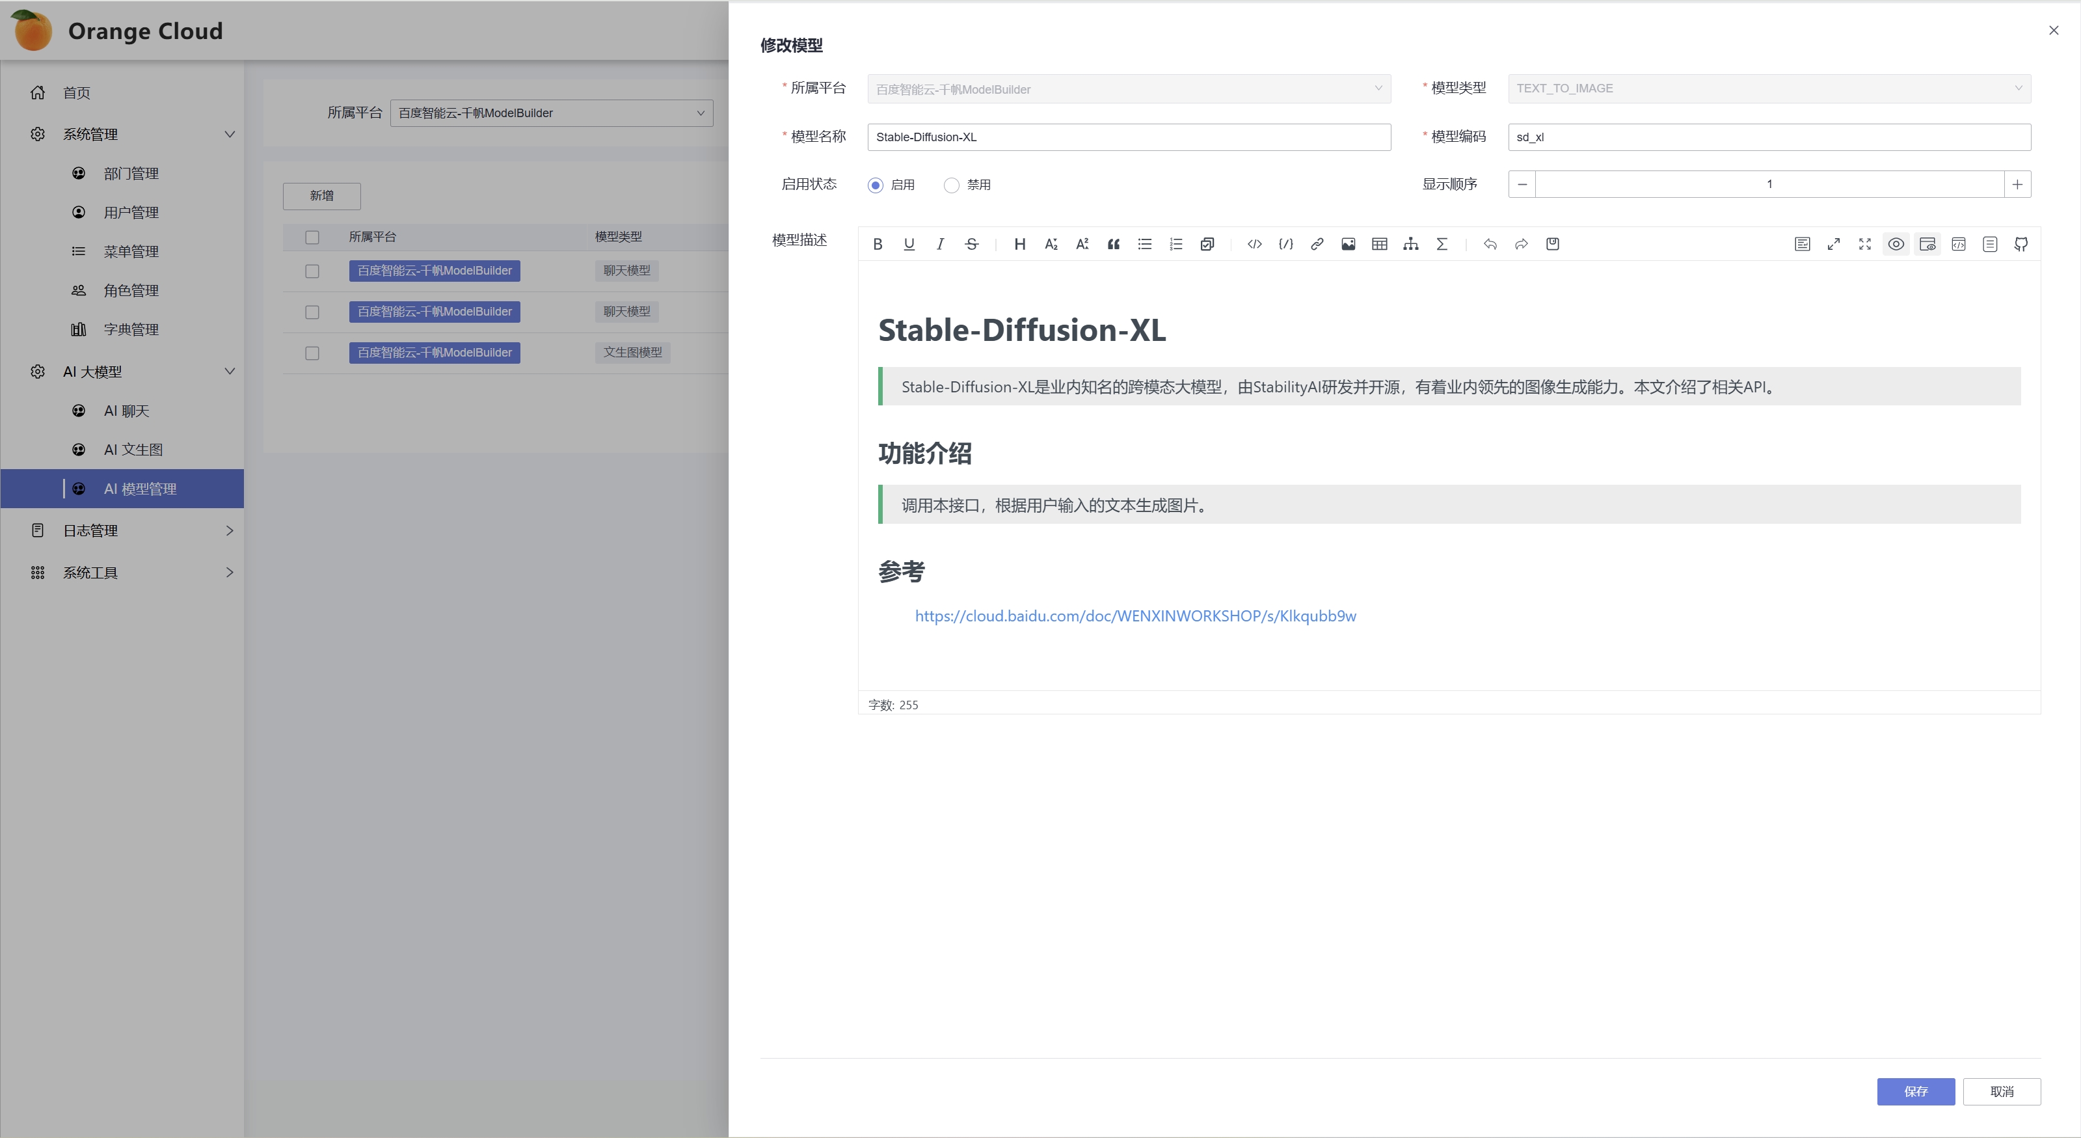Increase 显示顺序 with the plus button

2017,184
